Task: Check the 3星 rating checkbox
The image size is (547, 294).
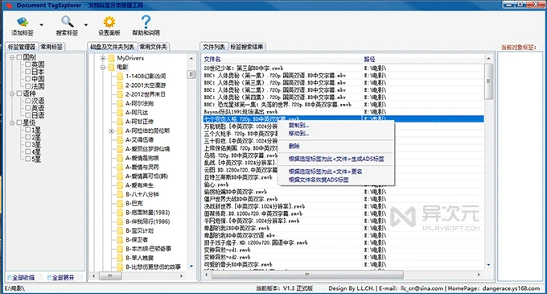Action: click(28, 144)
